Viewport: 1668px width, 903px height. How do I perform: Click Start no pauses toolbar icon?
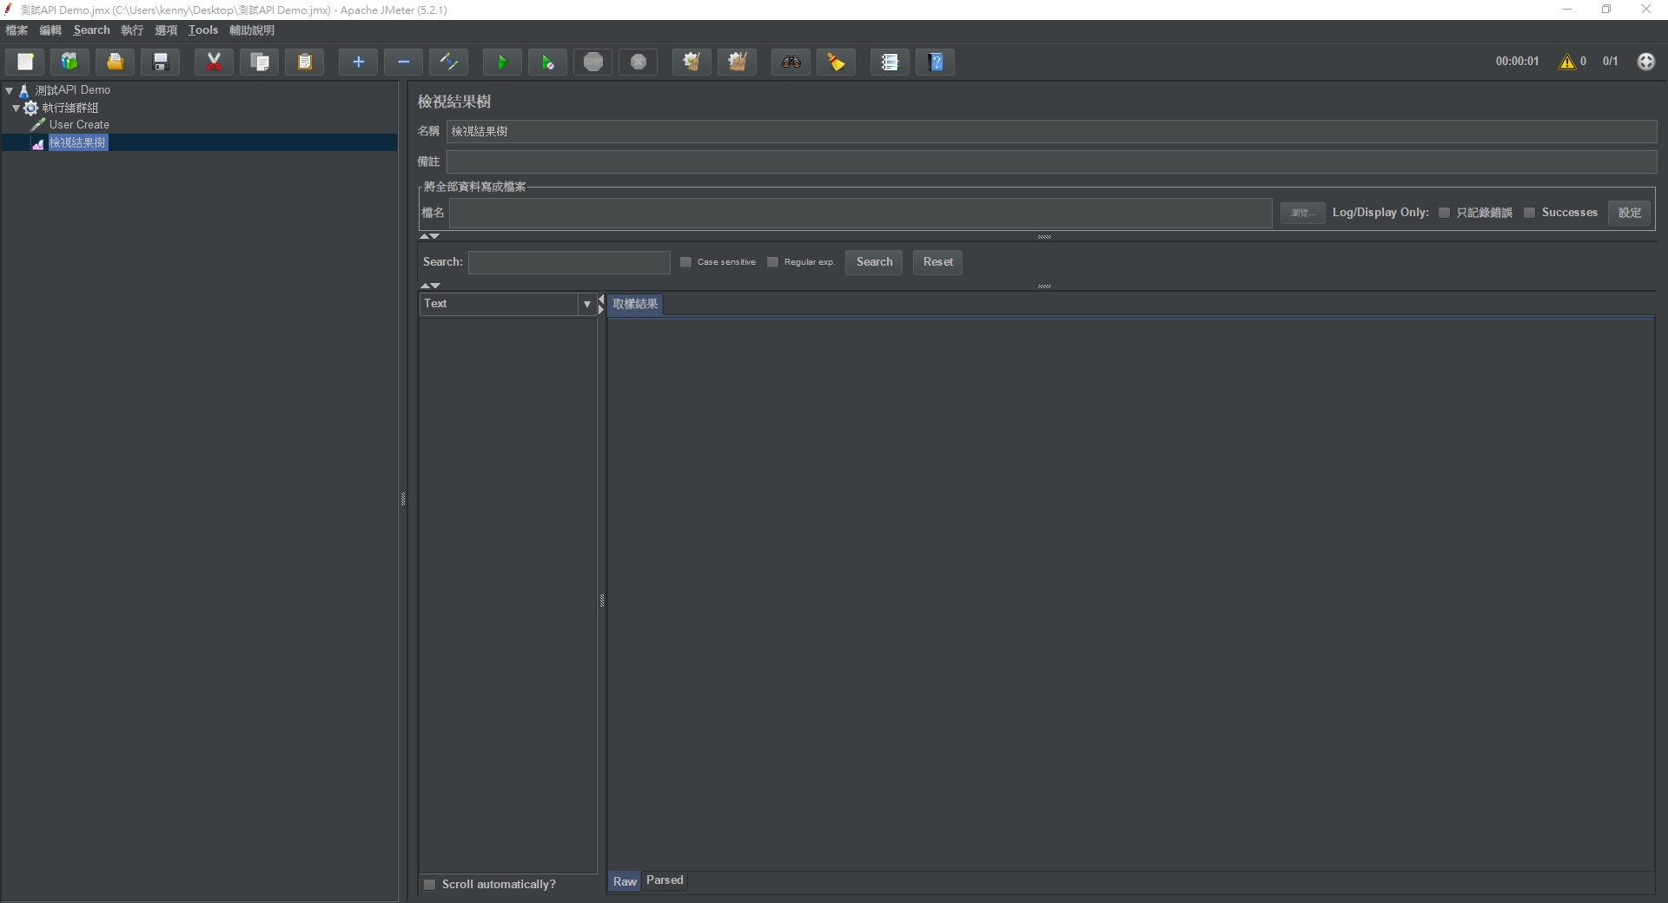(547, 62)
